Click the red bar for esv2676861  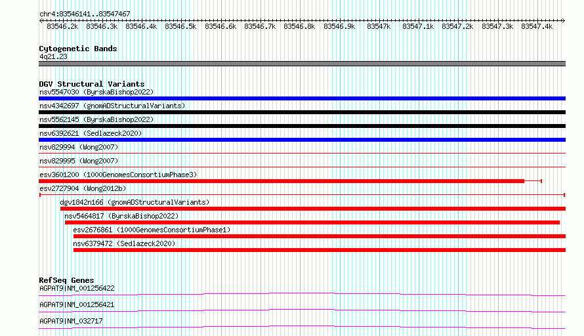pos(320,236)
